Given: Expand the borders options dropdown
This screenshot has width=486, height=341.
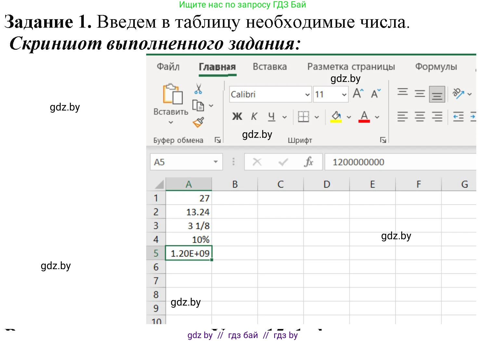Looking at the screenshot, I should [x=317, y=117].
